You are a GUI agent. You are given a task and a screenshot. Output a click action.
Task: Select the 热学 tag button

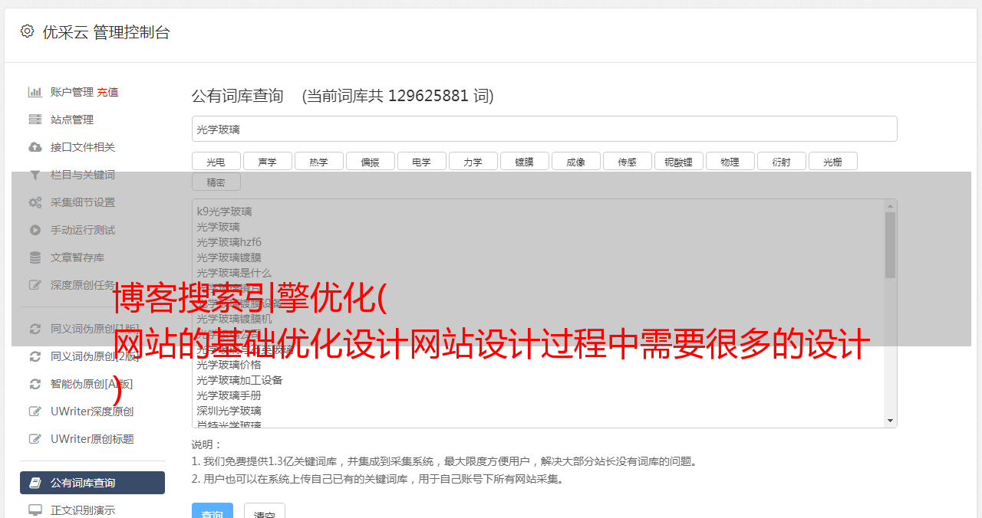(x=319, y=161)
